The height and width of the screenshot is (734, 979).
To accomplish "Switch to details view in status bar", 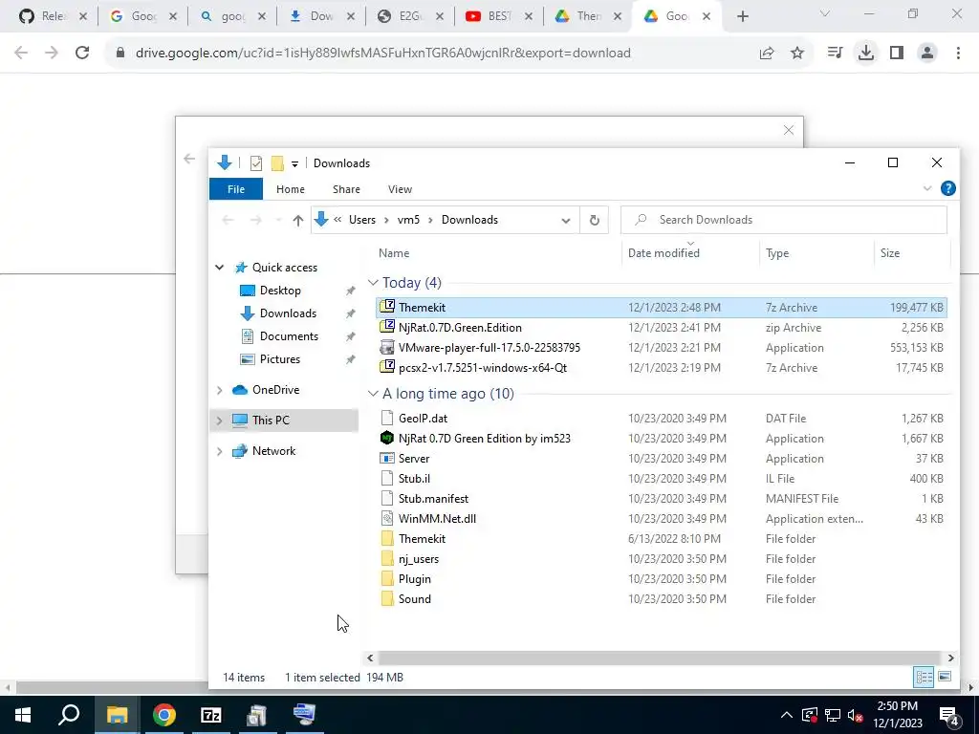I will [x=925, y=677].
